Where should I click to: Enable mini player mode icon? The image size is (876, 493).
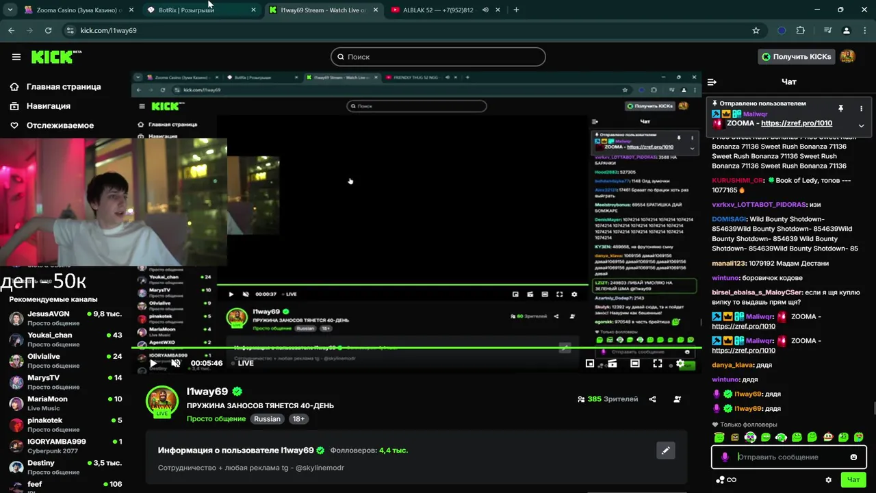pyautogui.click(x=590, y=364)
